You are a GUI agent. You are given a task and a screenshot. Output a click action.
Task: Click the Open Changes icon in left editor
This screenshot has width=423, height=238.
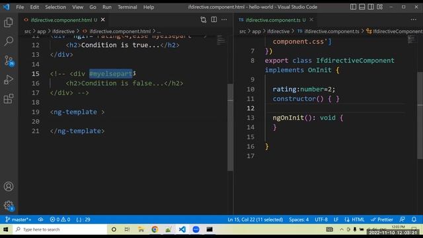pos(203,20)
